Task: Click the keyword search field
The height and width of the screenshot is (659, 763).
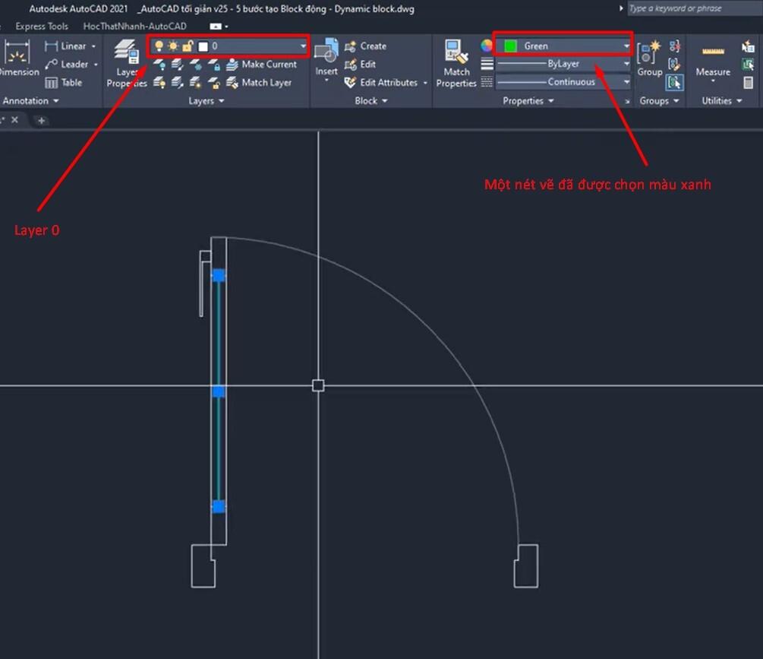Action: (691, 8)
